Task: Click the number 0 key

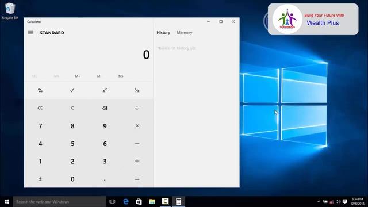Action: coord(72,179)
